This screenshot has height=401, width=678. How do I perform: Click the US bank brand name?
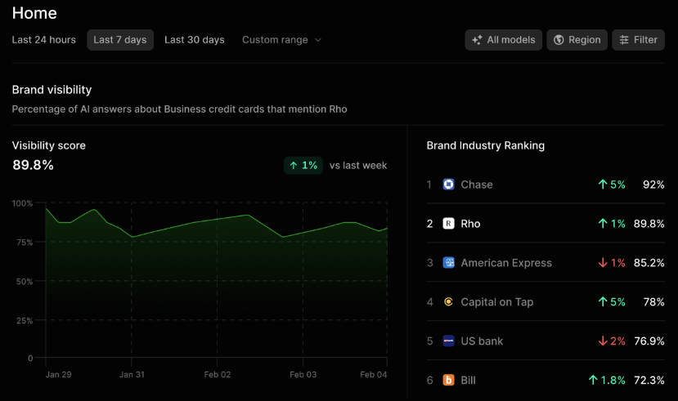click(482, 341)
